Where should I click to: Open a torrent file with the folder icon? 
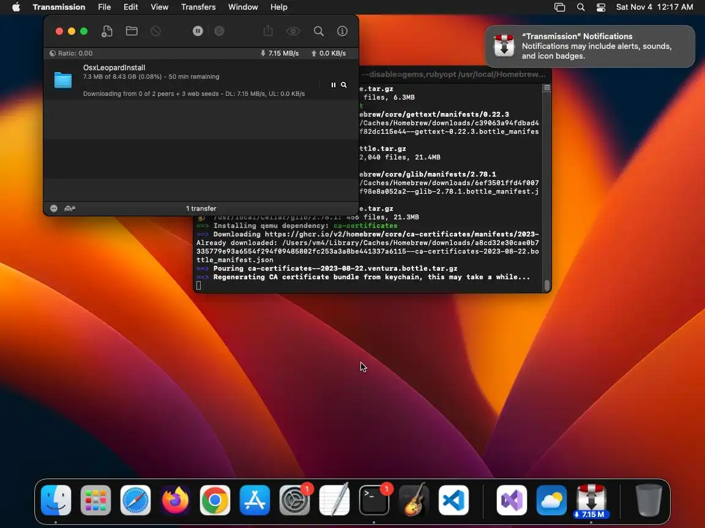[x=132, y=31]
